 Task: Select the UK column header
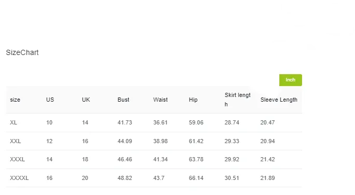86,100
